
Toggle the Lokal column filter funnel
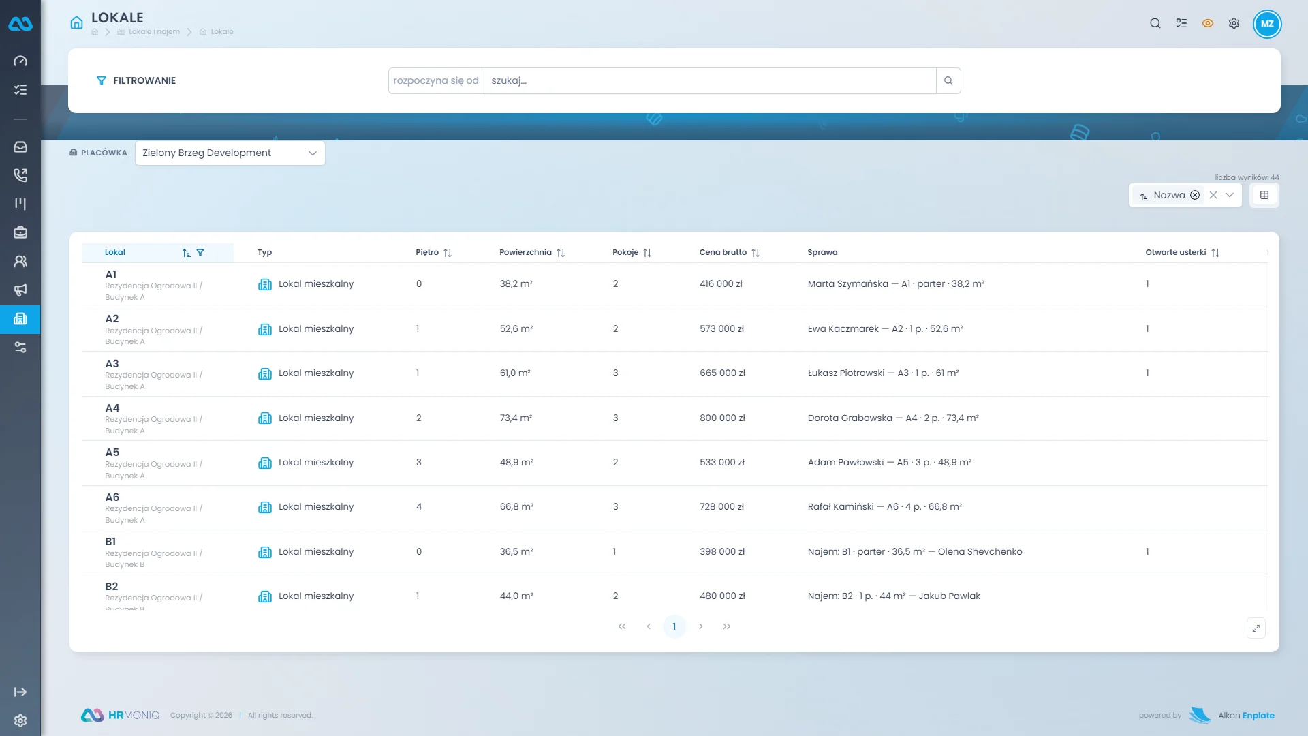tap(200, 252)
